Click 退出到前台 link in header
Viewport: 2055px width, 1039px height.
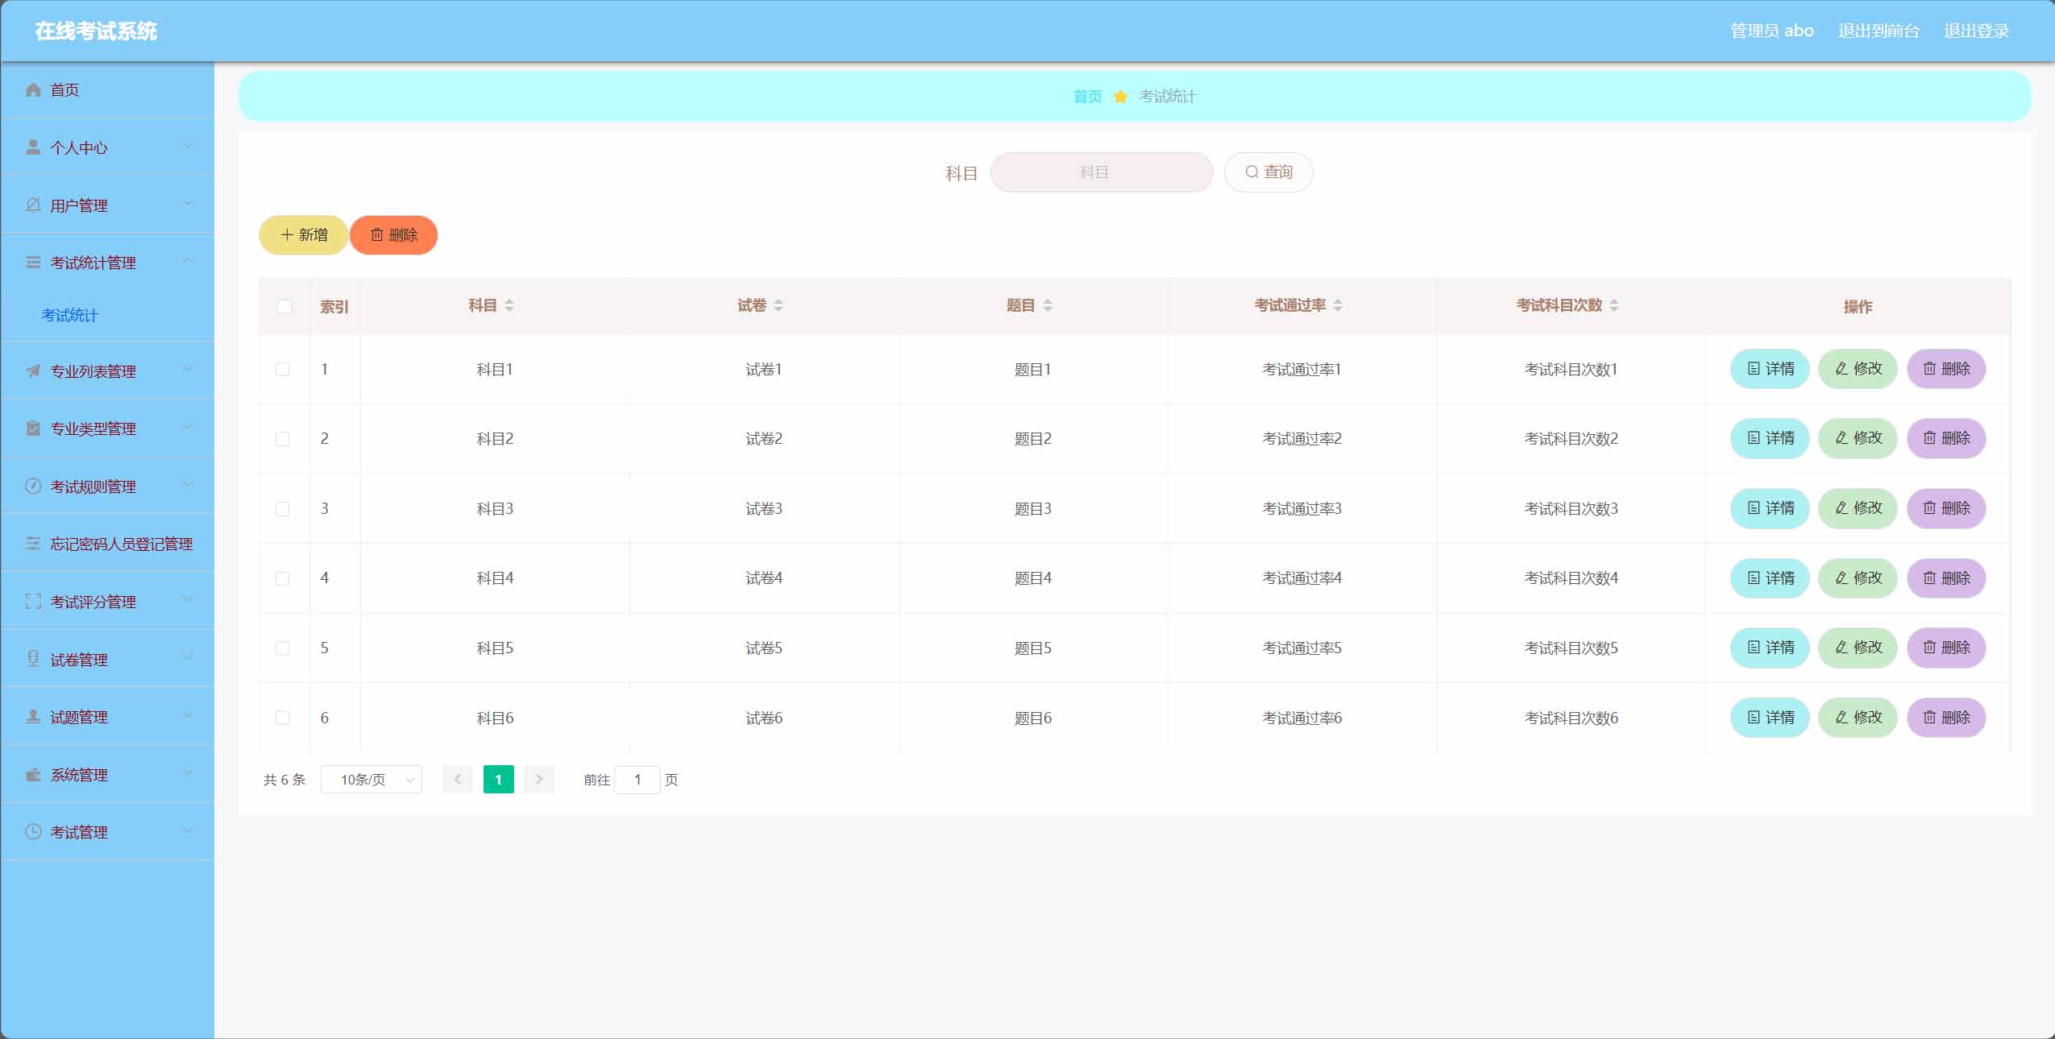1879,31
